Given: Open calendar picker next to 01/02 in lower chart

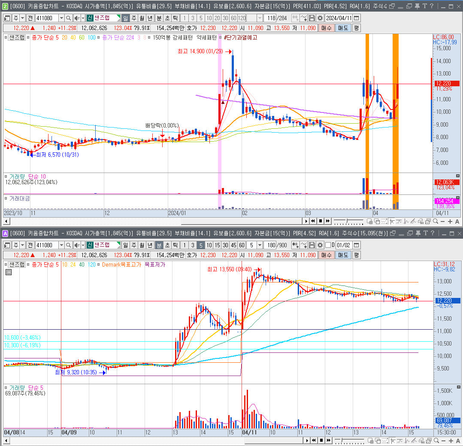Looking at the screenshot, I should 357,245.
